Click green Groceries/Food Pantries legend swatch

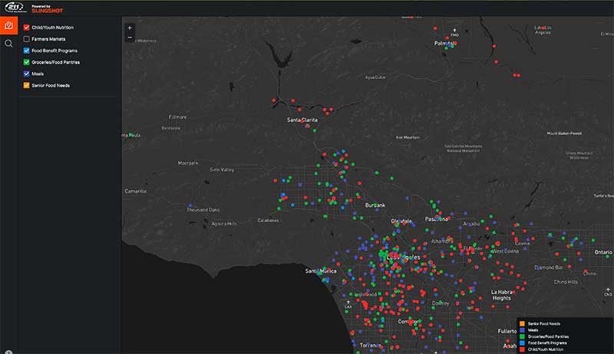522,336
